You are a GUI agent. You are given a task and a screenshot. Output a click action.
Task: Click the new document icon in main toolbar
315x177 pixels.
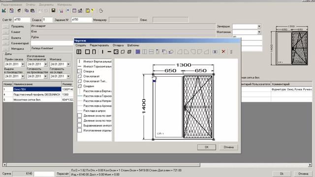coord(12,10)
